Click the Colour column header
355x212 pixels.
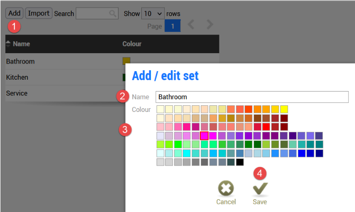click(x=132, y=44)
